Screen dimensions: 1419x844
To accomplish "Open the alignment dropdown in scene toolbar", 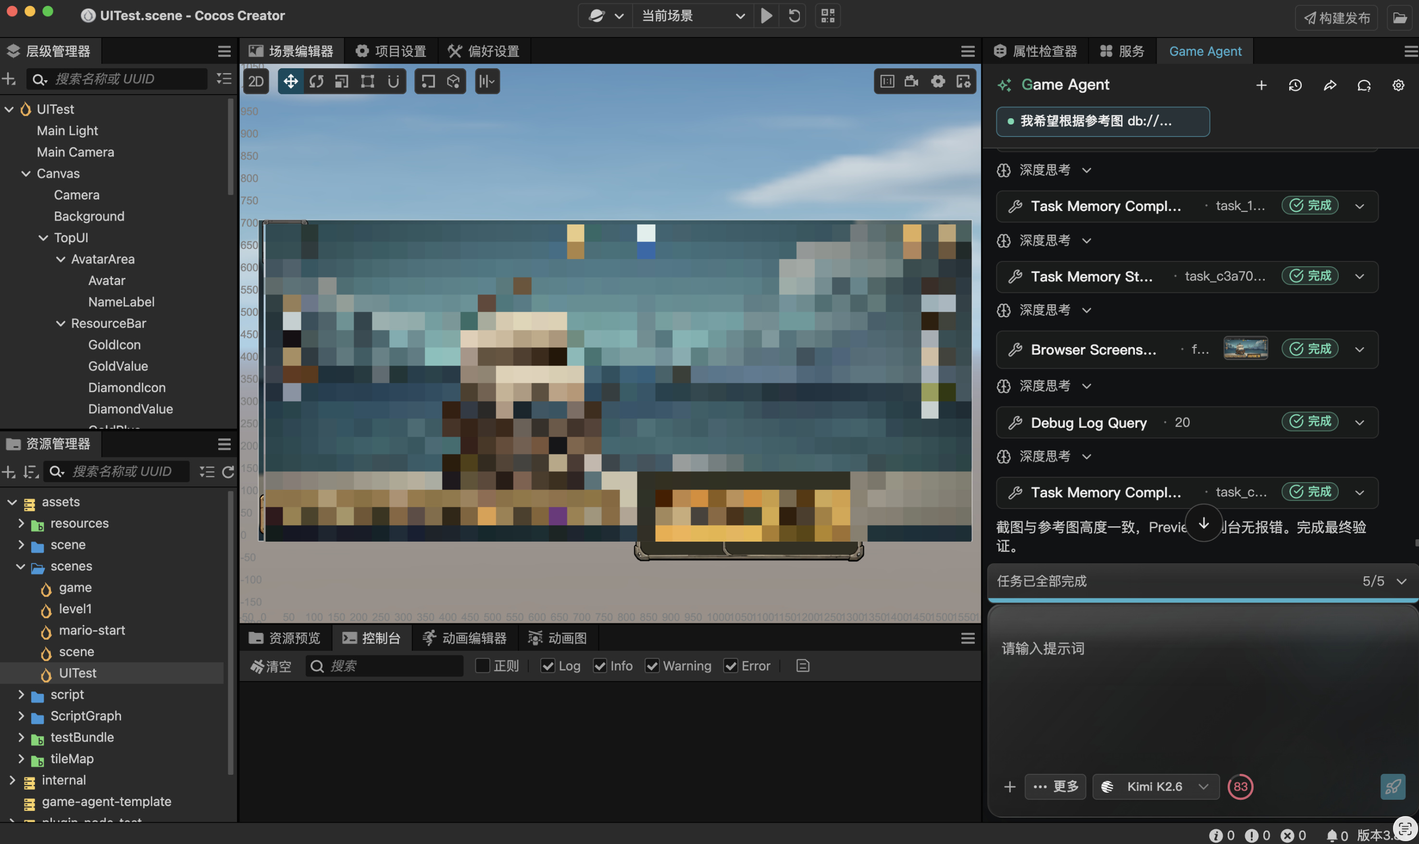I will 487,81.
